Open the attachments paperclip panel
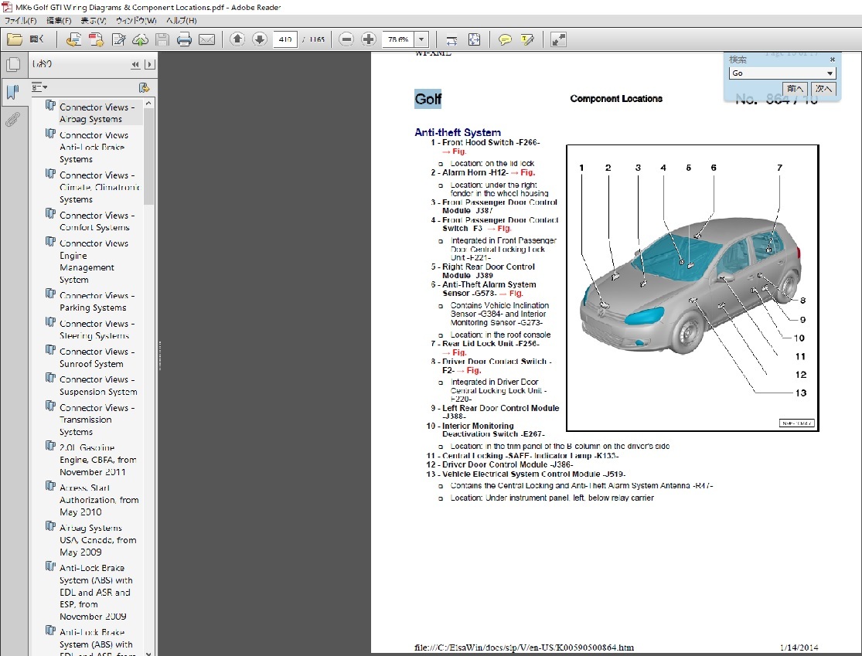Viewport: 862px width, 656px height. coord(12,119)
